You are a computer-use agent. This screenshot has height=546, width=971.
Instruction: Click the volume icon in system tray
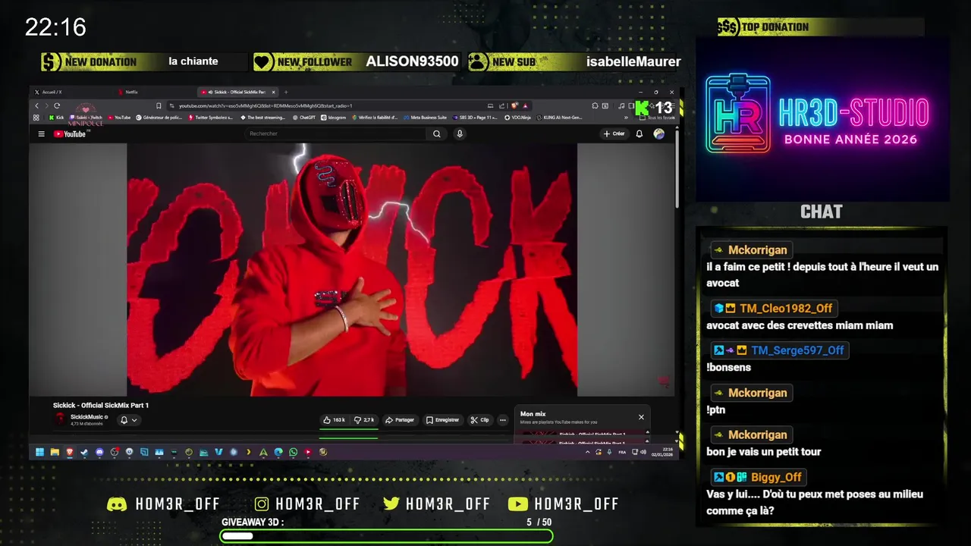[643, 452]
